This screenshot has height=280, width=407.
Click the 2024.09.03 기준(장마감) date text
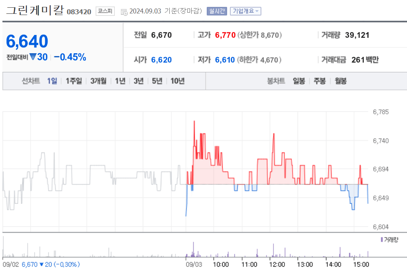166,11
